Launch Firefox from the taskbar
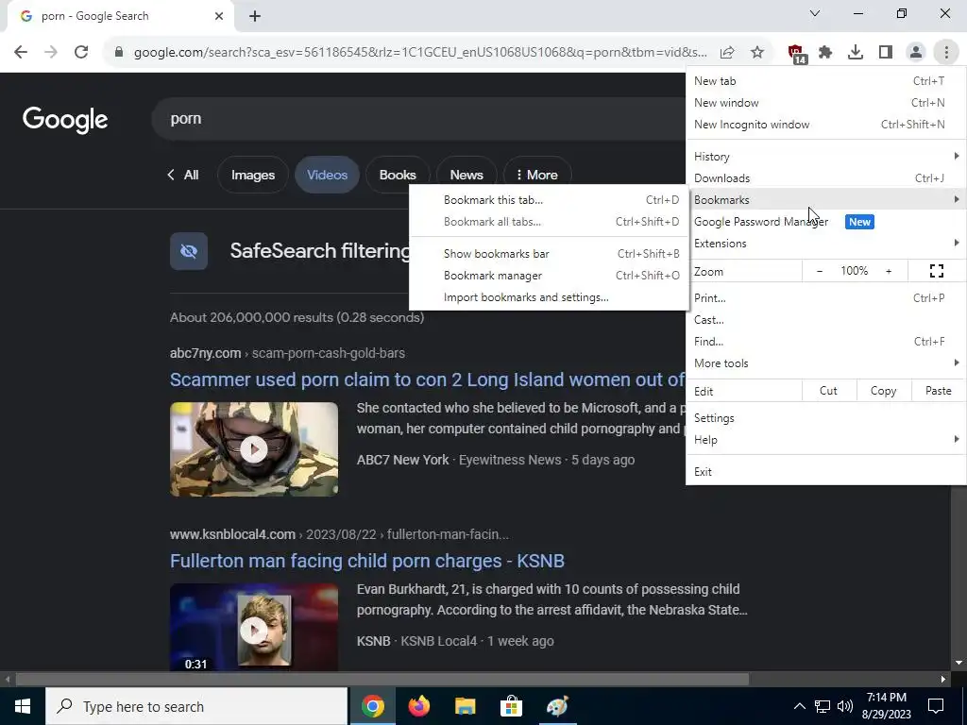This screenshot has height=725, width=967. (418, 706)
